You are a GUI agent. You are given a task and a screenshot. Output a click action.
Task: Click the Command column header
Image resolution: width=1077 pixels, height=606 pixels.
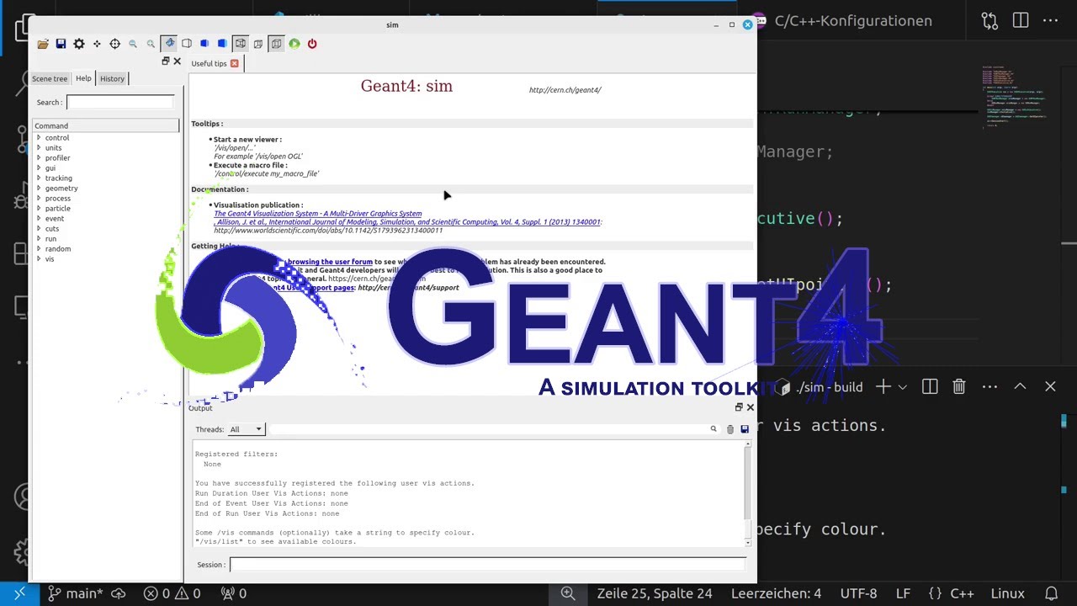click(x=106, y=125)
